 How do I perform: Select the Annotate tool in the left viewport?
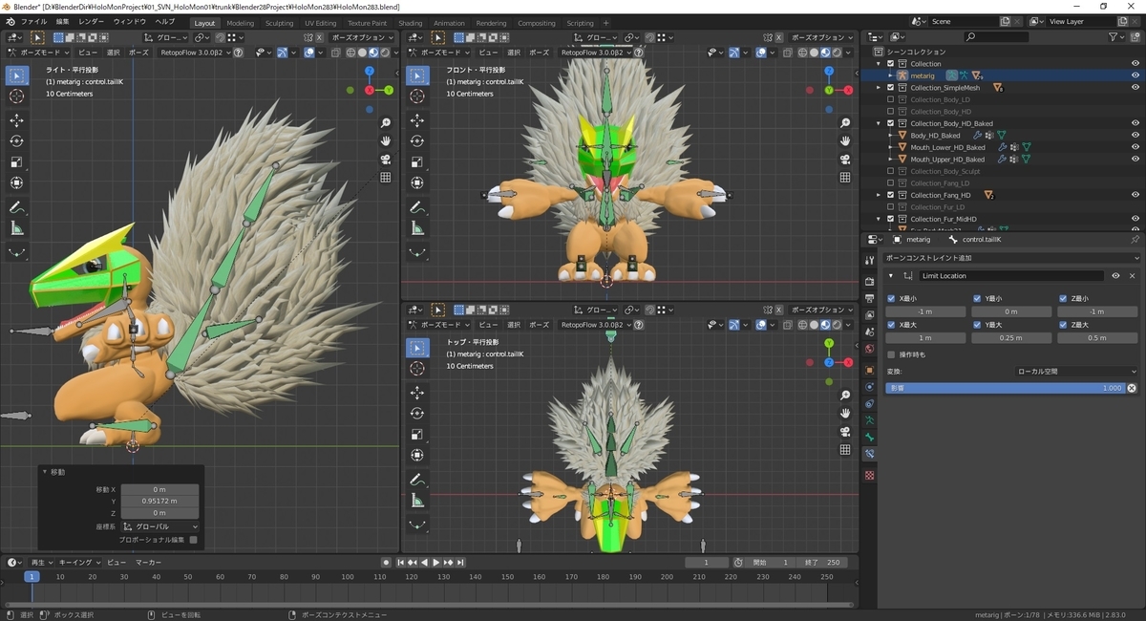tap(17, 207)
